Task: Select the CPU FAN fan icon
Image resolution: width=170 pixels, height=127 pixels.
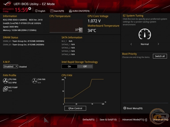Action: click(5, 81)
